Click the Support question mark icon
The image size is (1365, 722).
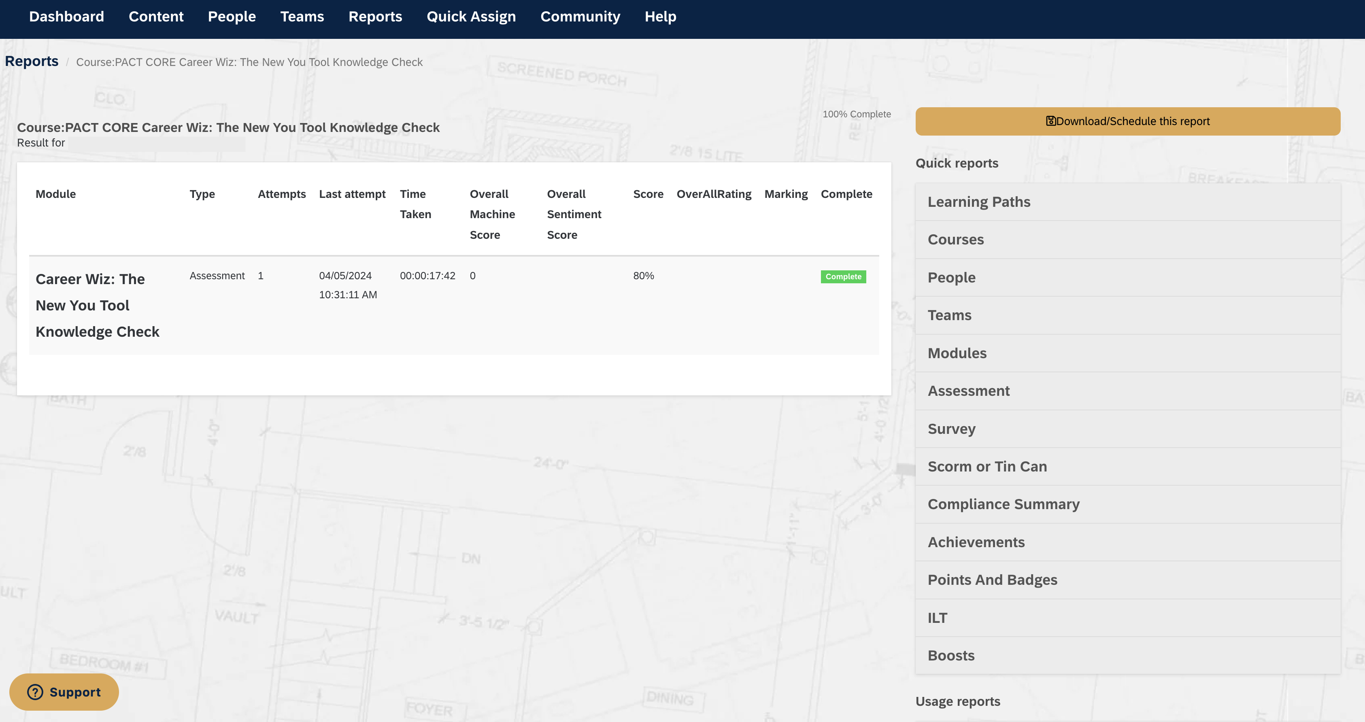pos(35,692)
